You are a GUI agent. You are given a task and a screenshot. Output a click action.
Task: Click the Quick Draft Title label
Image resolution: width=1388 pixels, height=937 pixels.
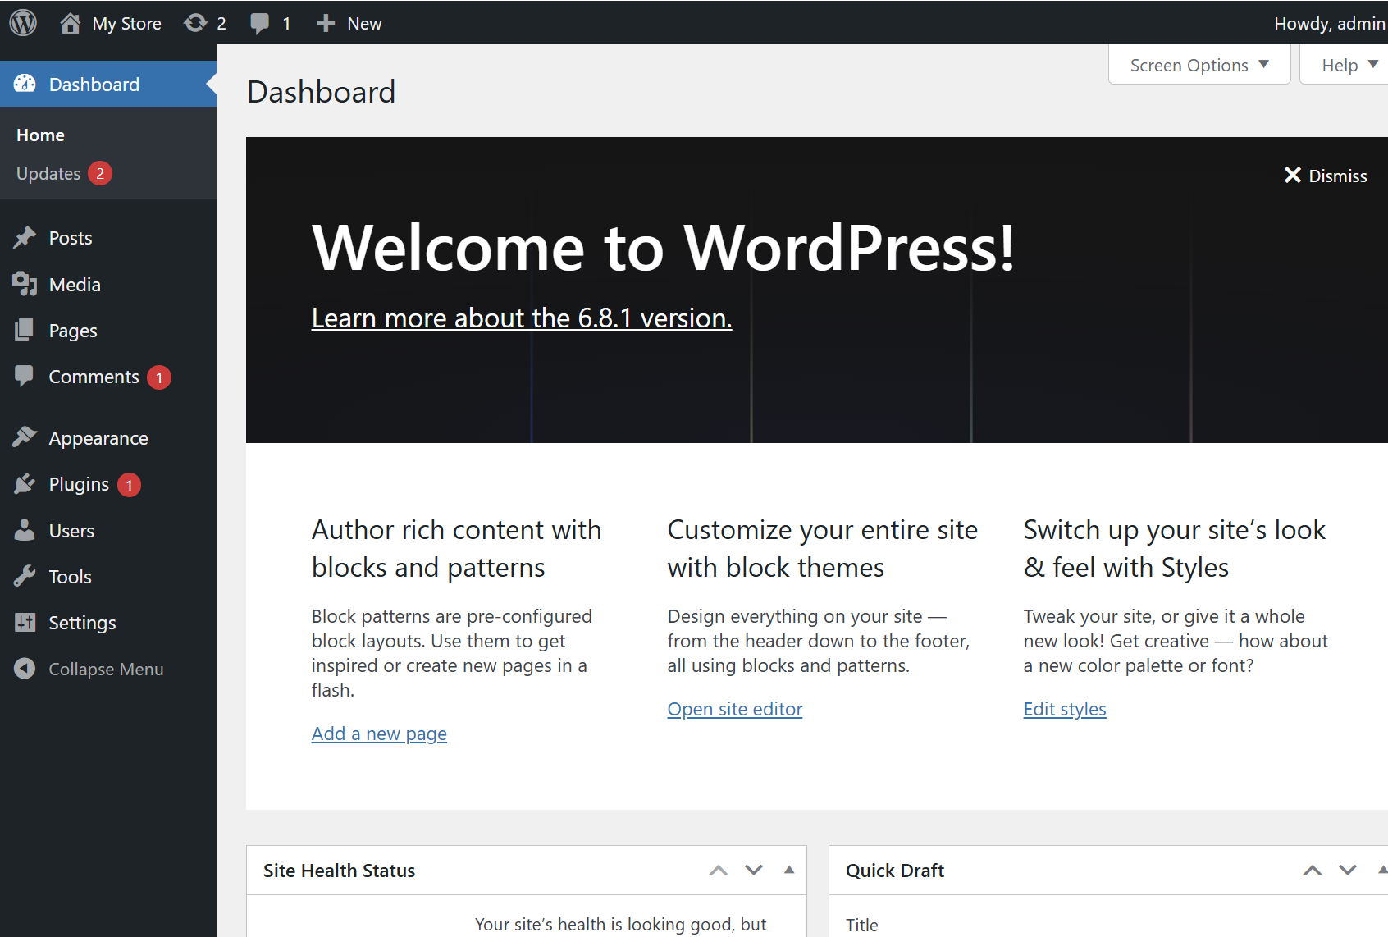(862, 925)
